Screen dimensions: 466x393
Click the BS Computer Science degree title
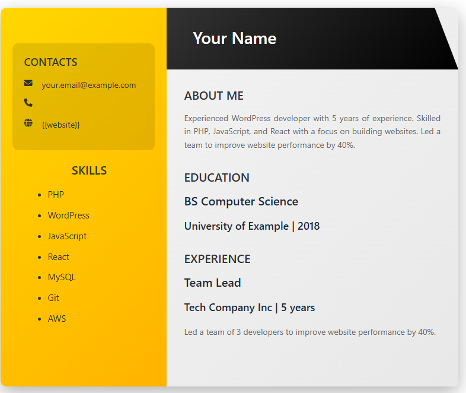click(241, 201)
